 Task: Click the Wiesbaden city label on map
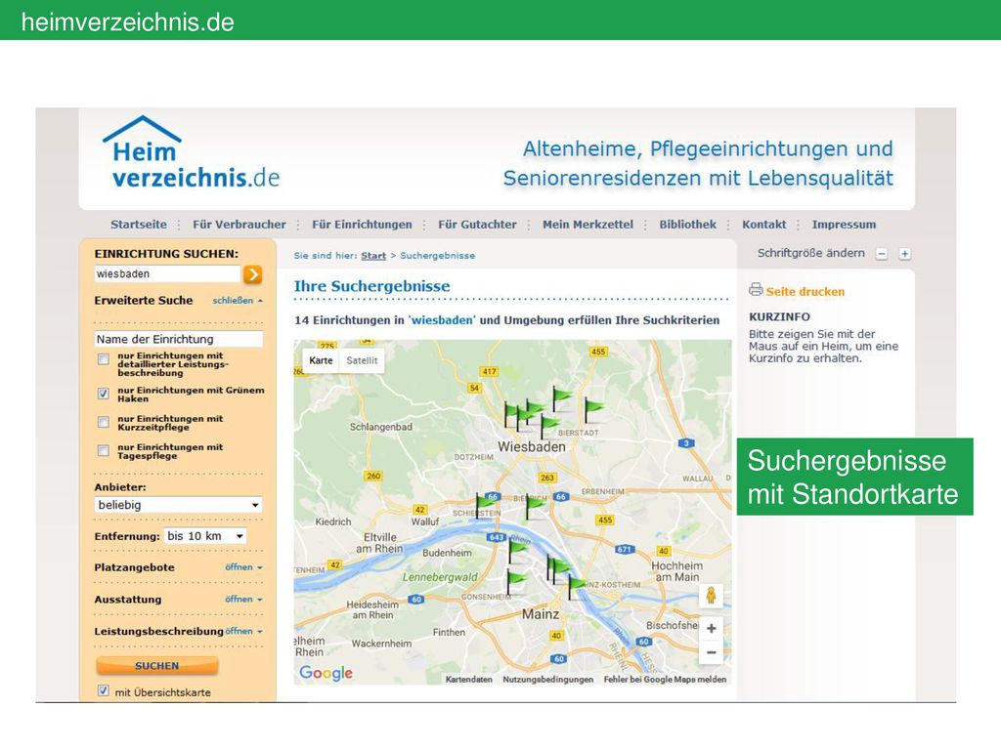[532, 447]
